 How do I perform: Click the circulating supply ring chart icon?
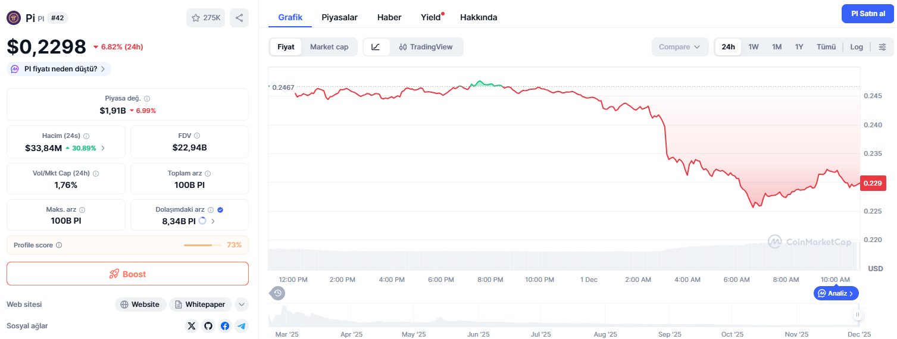point(202,221)
